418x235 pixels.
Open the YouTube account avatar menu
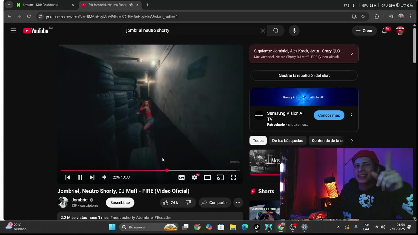pyautogui.click(x=400, y=31)
